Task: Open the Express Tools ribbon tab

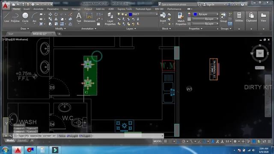Action: click(x=125, y=9)
